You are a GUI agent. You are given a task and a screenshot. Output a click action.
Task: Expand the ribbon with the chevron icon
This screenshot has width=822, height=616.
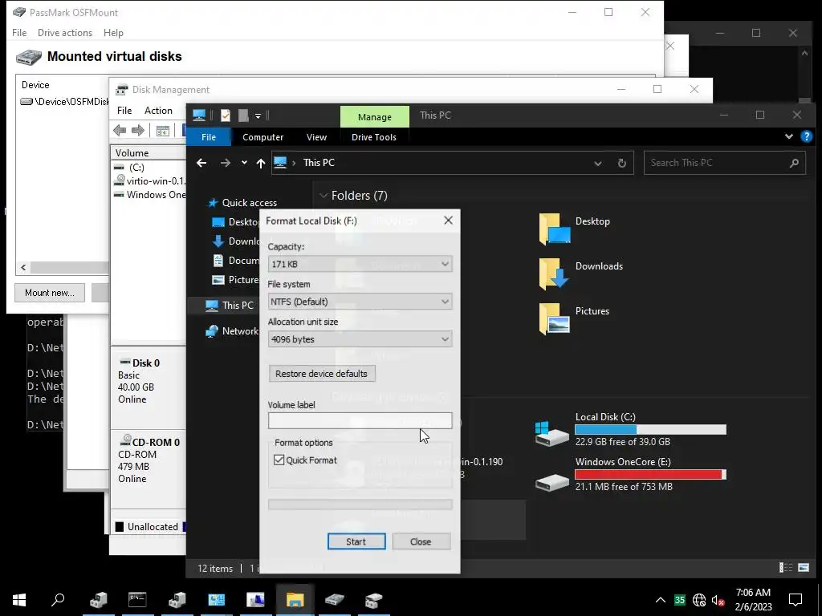coord(789,136)
